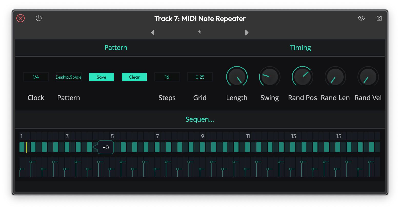Click the Rand Vel knob
Screen dimensions: 400x209
tap(368, 77)
